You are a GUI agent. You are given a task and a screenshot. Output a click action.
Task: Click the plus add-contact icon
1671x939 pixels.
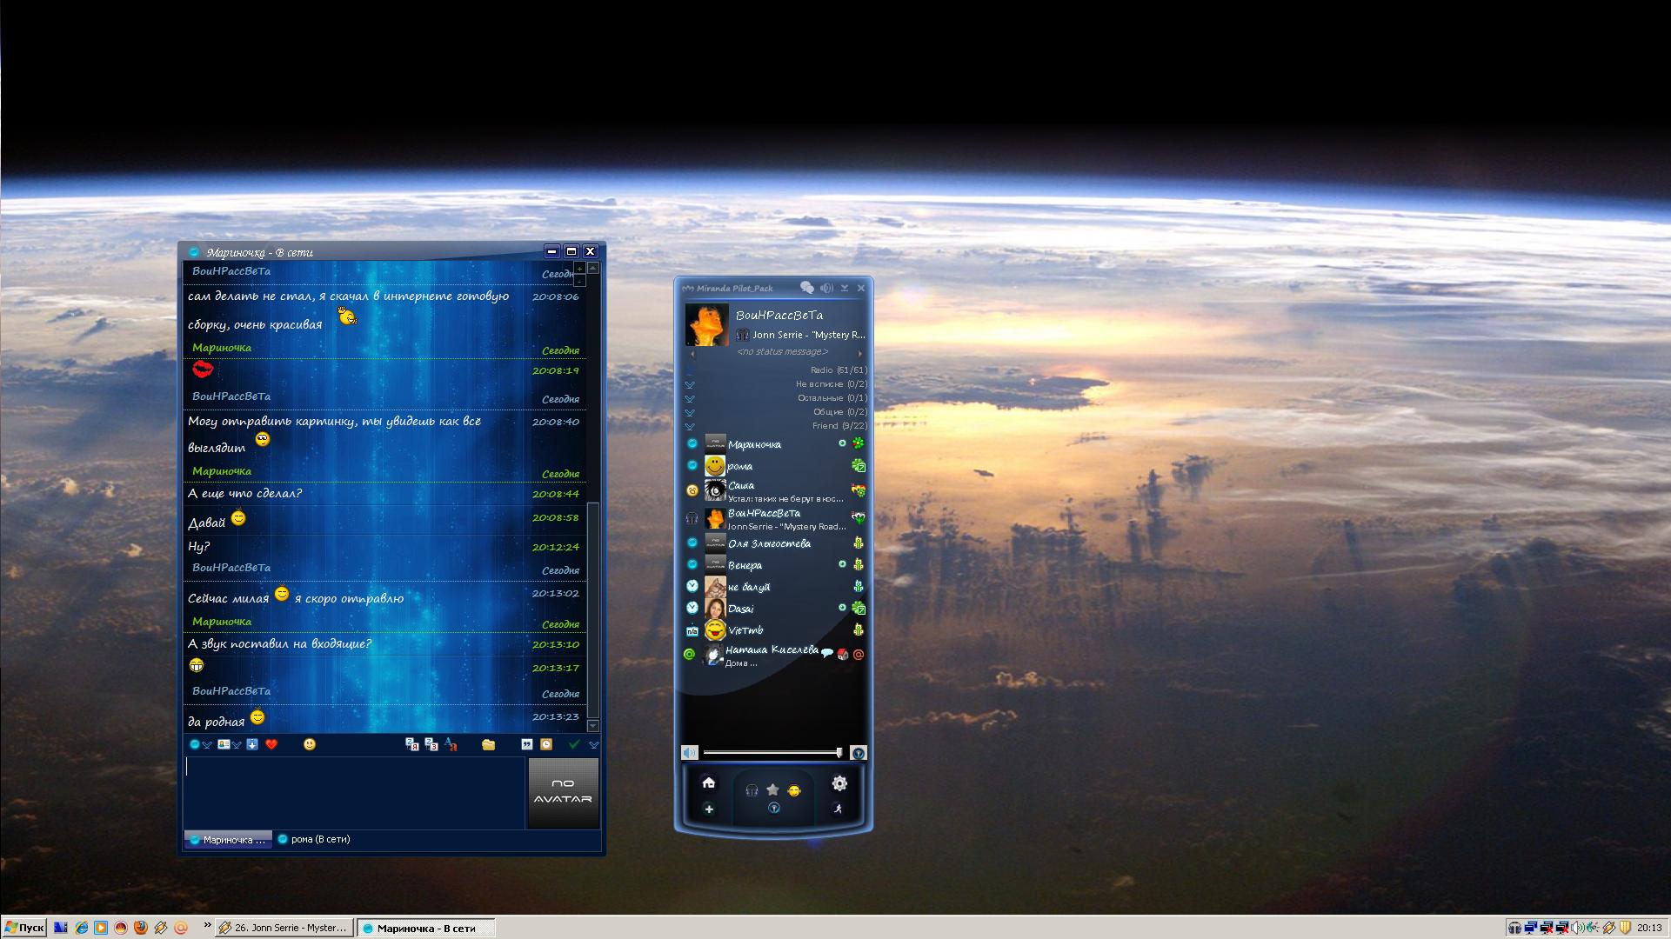708,809
